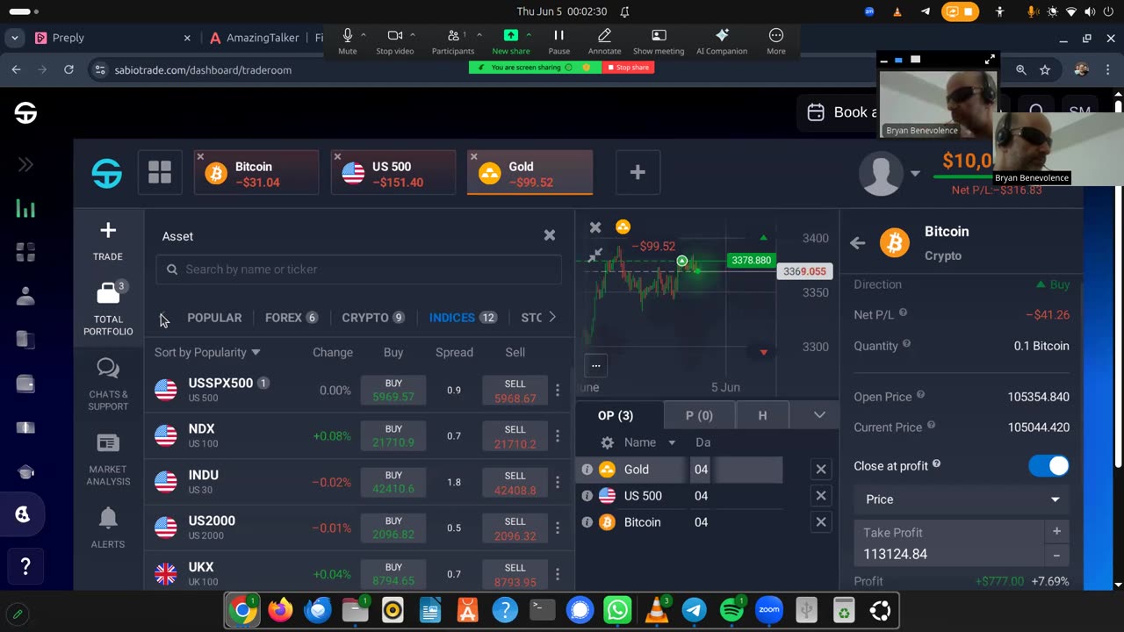Close the Gold position with the X button
The width and height of the screenshot is (1124, 632).
821,470
